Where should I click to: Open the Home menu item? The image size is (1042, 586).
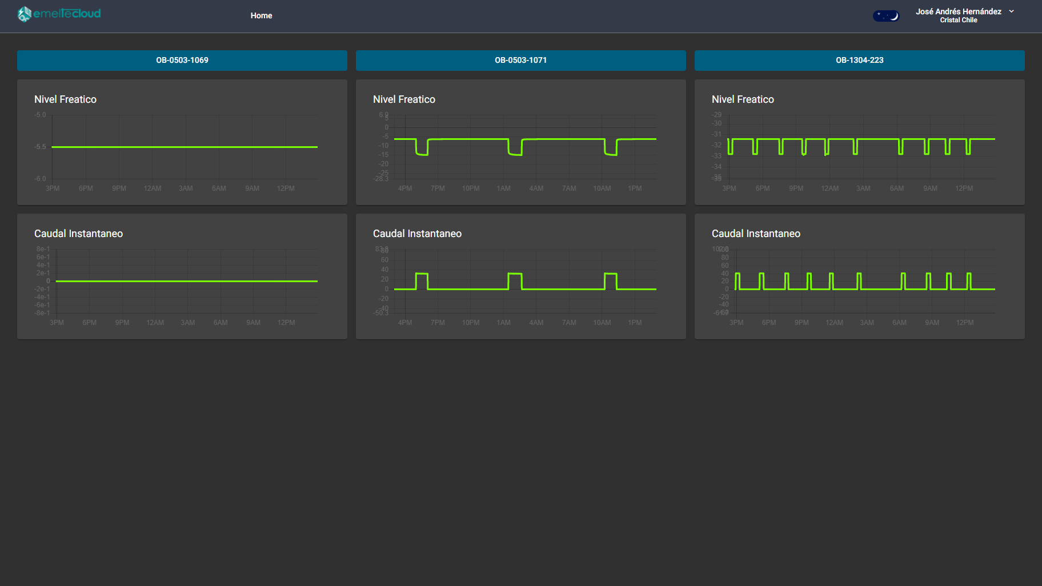261,15
